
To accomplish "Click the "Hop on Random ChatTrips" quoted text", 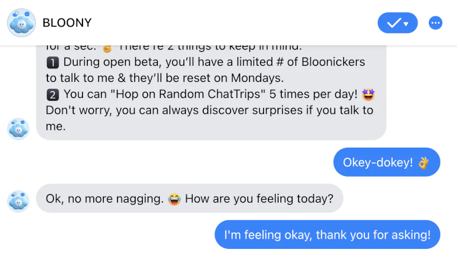I will 188,94.
